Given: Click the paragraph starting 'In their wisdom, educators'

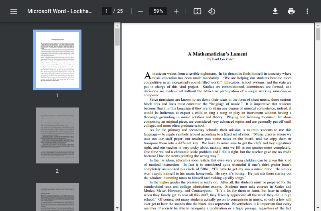Looking at the screenshot, I should (x=217, y=169).
